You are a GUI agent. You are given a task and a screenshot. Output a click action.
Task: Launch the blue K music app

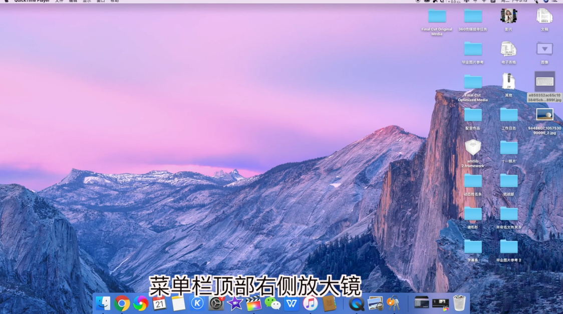197,303
